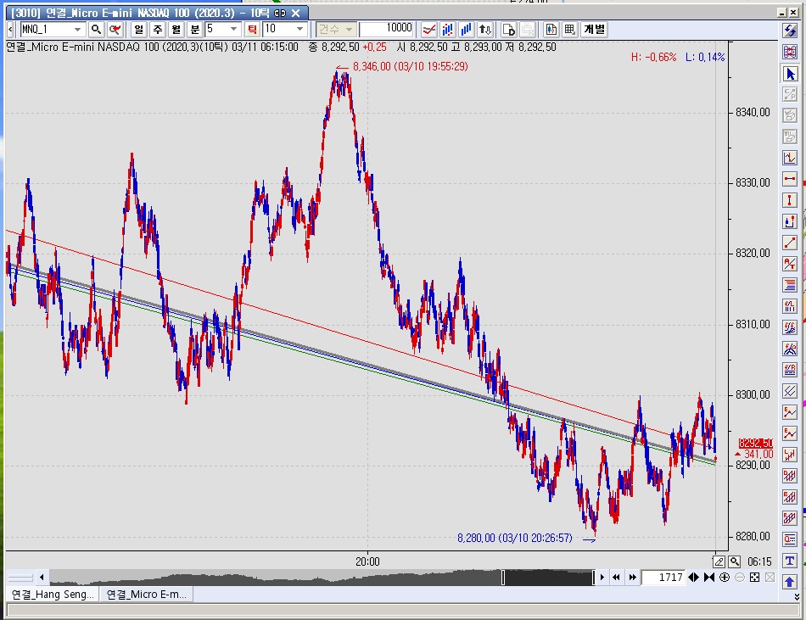Open the MNQ_1 symbol dropdown
Image resolution: width=806 pixels, height=620 pixels.
[80, 29]
